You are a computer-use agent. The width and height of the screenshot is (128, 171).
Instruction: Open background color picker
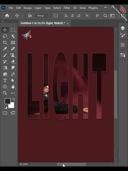click(x=12, y=106)
